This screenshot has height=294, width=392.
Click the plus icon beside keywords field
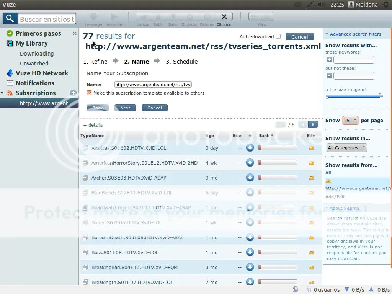329,60
